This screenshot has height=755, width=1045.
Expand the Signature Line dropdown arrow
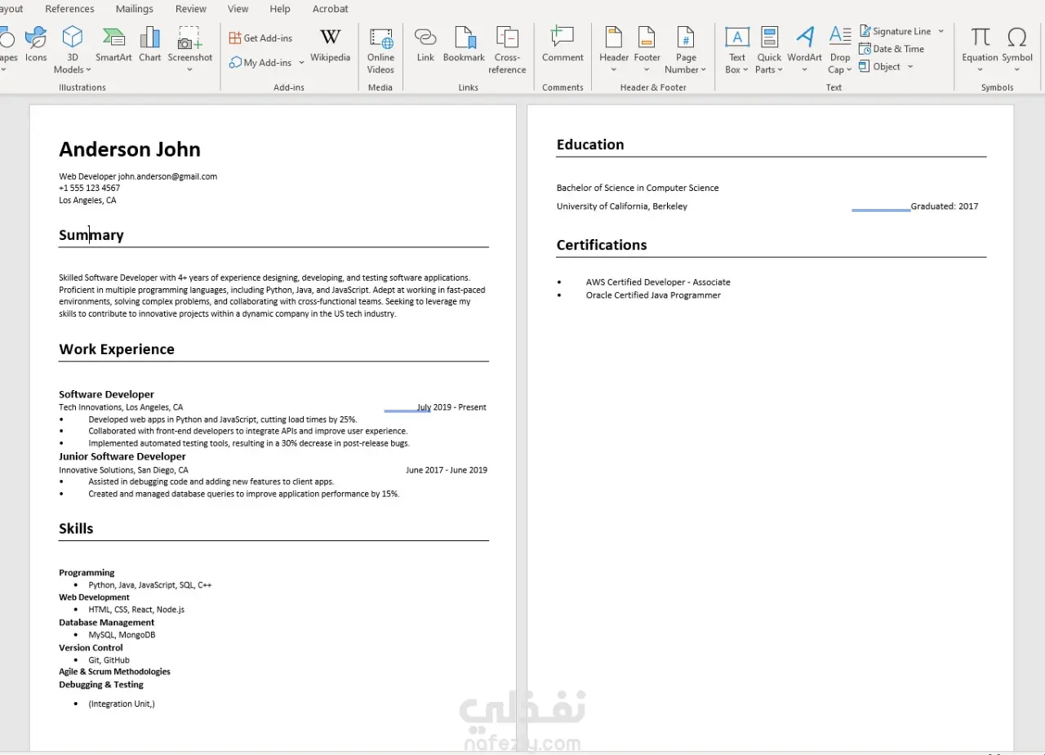point(940,31)
